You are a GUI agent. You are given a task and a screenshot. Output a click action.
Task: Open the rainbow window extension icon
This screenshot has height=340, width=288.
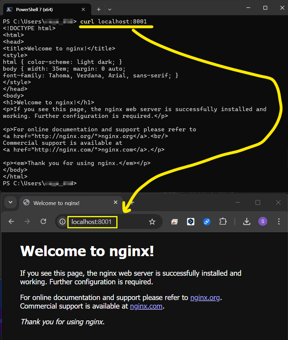coord(174,222)
